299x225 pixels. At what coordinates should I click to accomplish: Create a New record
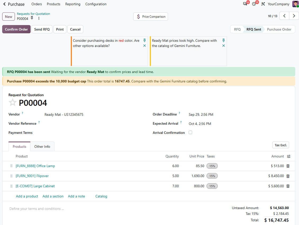coord(8,17)
